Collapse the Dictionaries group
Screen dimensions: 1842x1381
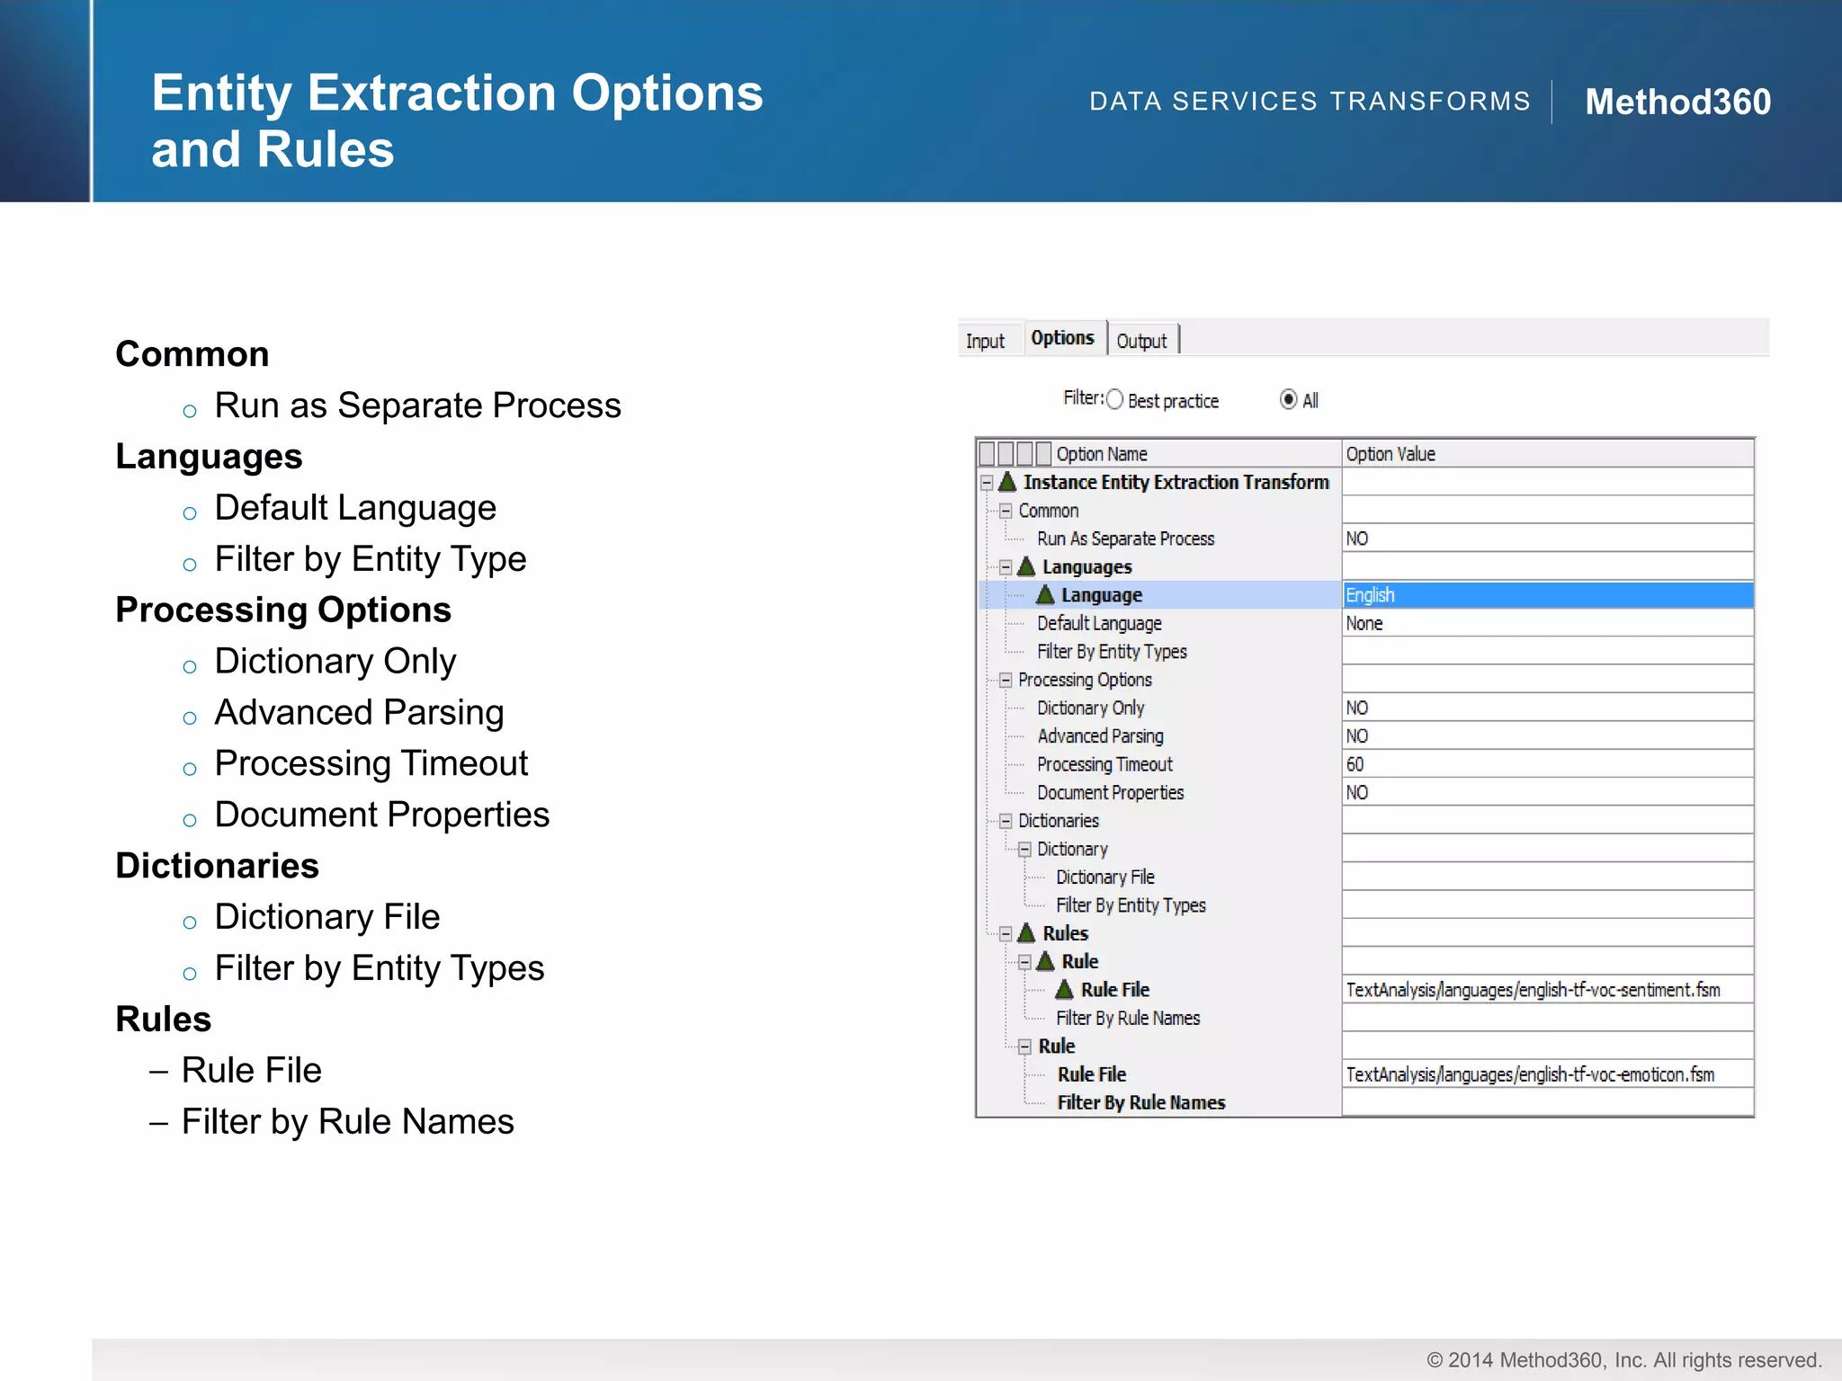pyautogui.click(x=1006, y=821)
